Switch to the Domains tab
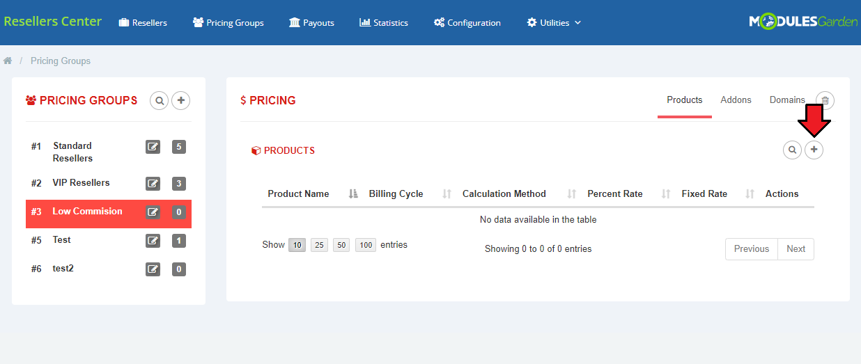This screenshot has height=364, width=861. pos(787,100)
